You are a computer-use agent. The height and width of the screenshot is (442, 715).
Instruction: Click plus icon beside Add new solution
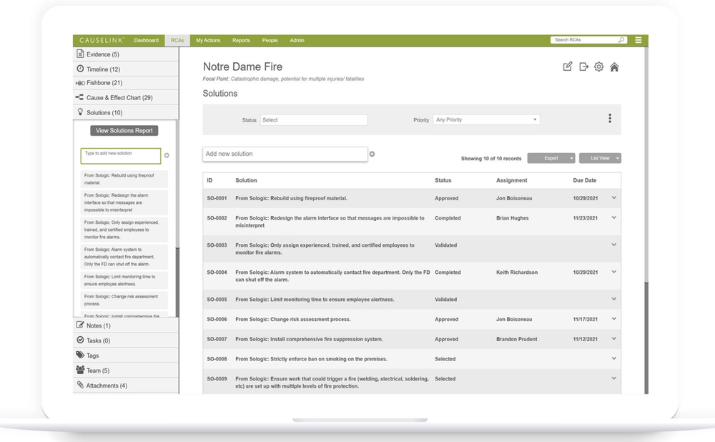pyautogui.click(x=372, y=154)
